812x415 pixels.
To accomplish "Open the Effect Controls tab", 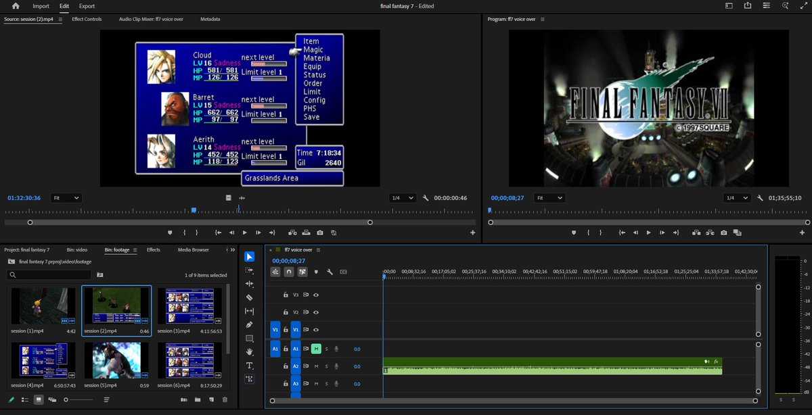I will [87, 20].
